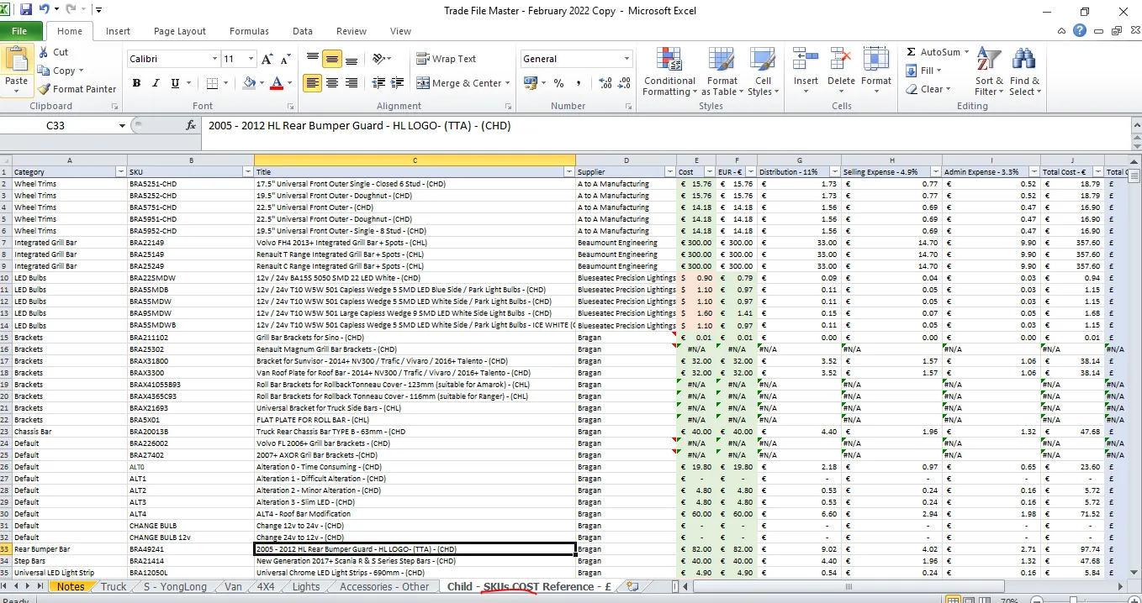
Task: Open Cell Styles gallery
Action: point(763,72)
